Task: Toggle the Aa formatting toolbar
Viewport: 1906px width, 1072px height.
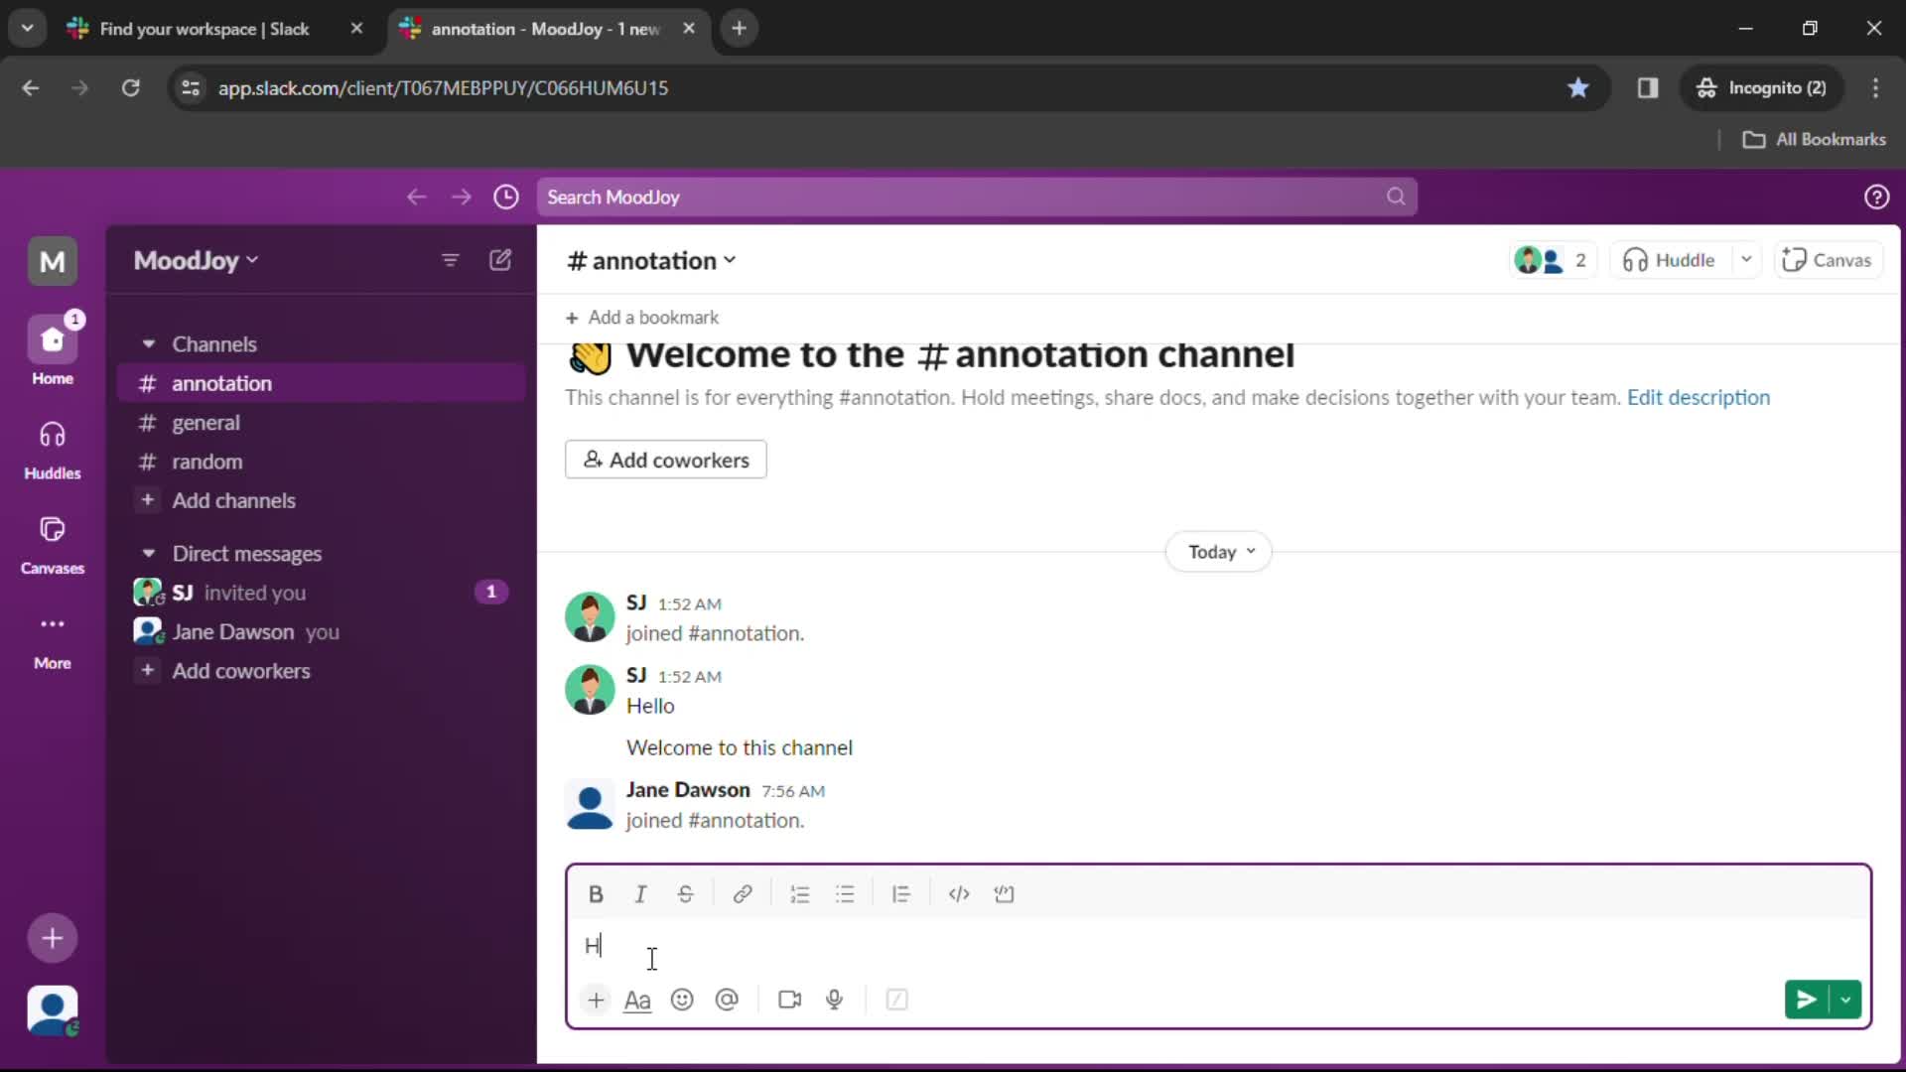Action: pos(637,1000)
